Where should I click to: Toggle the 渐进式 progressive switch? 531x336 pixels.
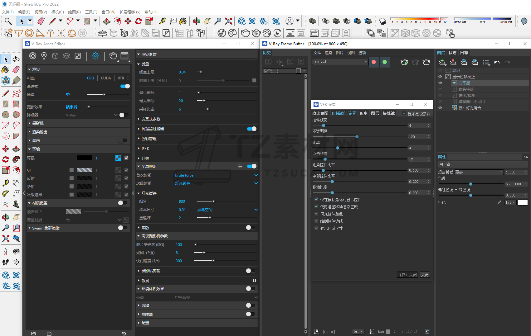[x=125, y=86]
